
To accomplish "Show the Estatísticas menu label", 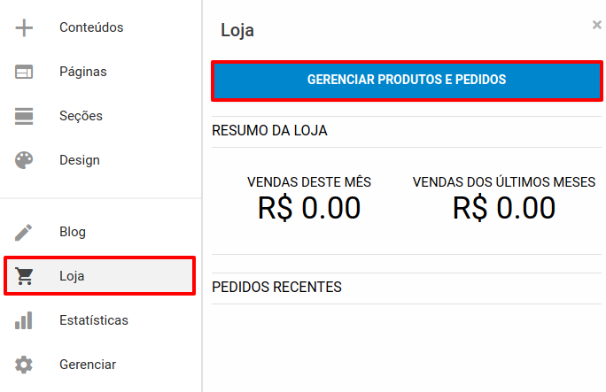I will coord(94,320).
